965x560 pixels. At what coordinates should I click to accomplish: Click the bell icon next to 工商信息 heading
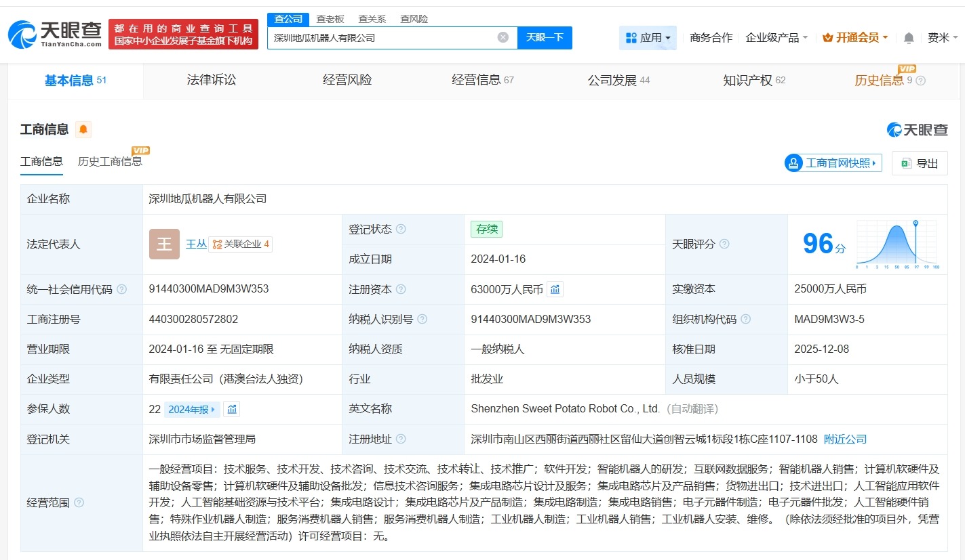pyautogui.click(x=84, y=129)
